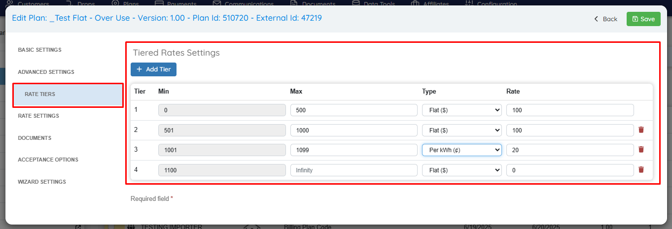Expand the Per kWh type dropdown for tier 3
Screen dimensions: 672x229
[461, 150]
